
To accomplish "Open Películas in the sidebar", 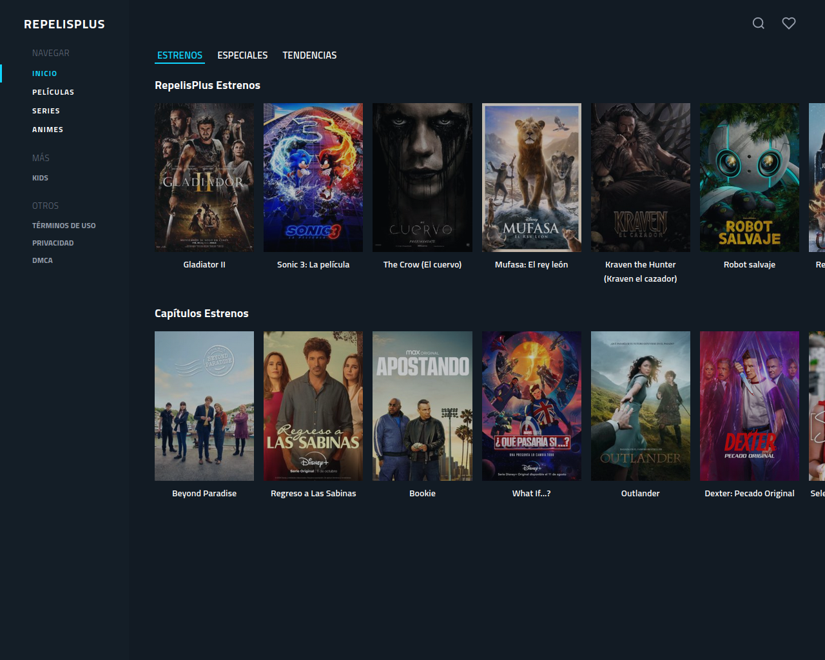I will pos(53,92).
